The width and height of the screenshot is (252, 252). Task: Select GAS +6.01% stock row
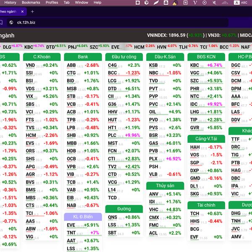[x=165, y=143]
